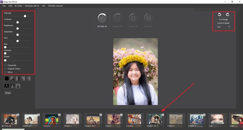Viewport: 243px width, 130px height.
Task: Enable the Mirror checkbox
Action: (x=5, y=72)
